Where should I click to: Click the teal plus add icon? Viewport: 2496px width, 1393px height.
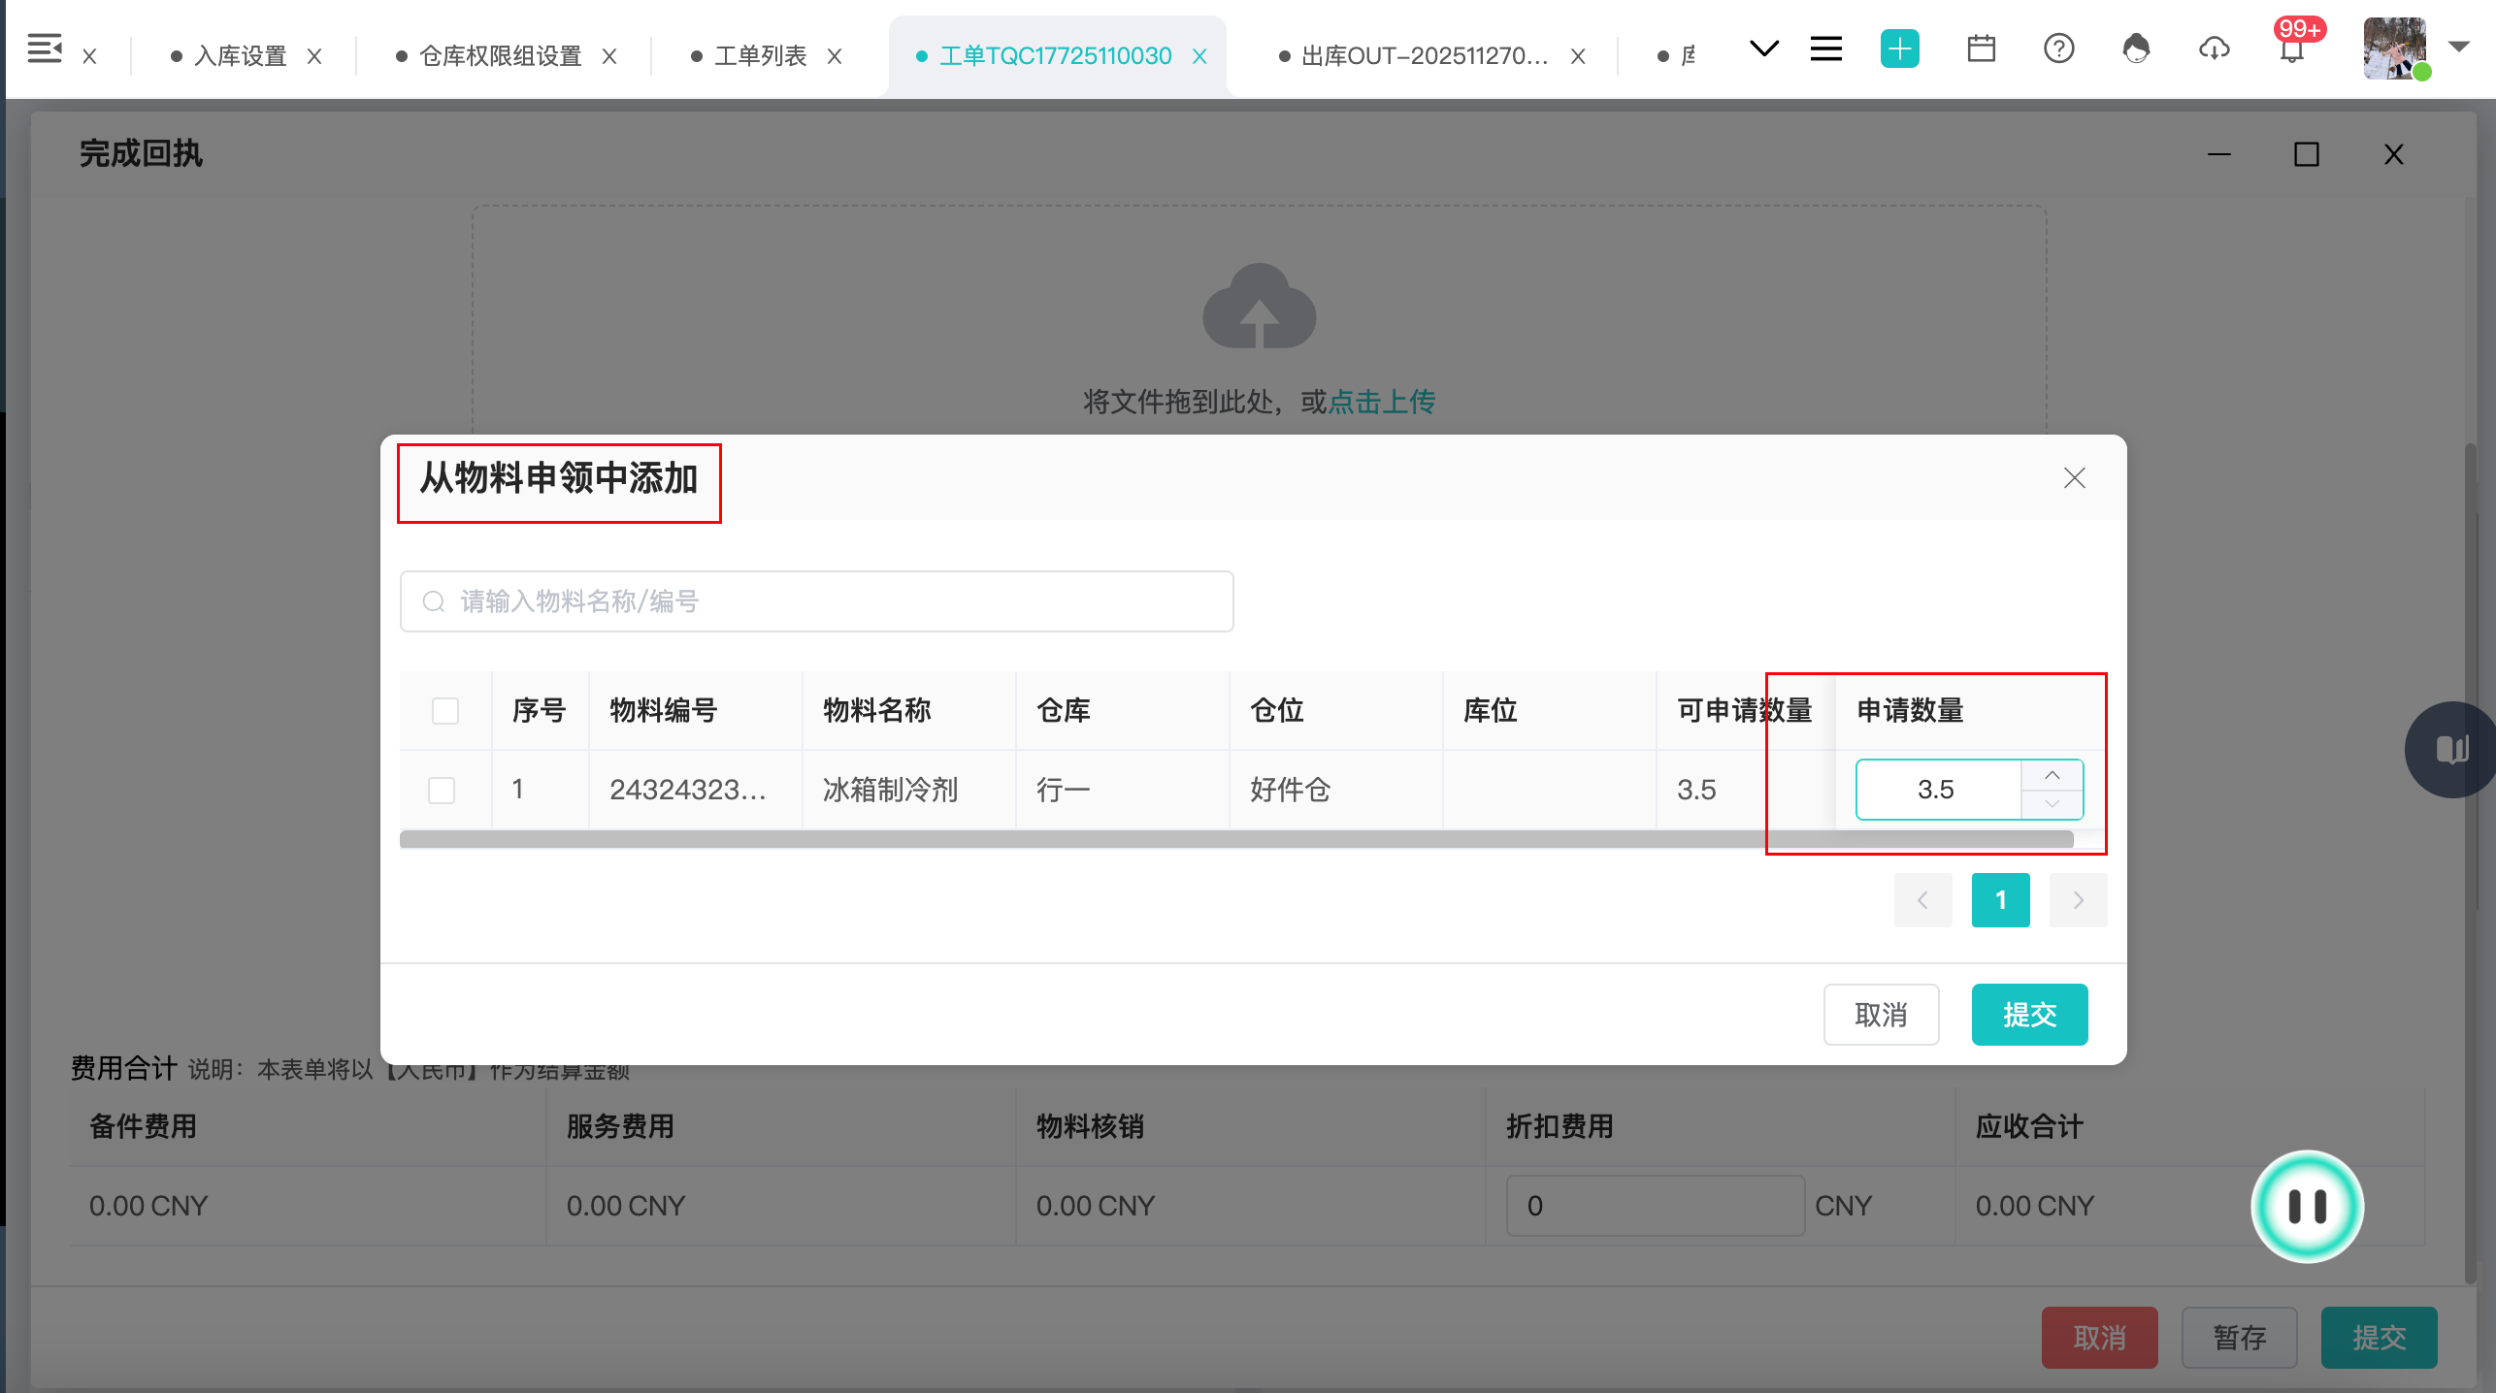pyautogui.click(x=1899, y=49)
